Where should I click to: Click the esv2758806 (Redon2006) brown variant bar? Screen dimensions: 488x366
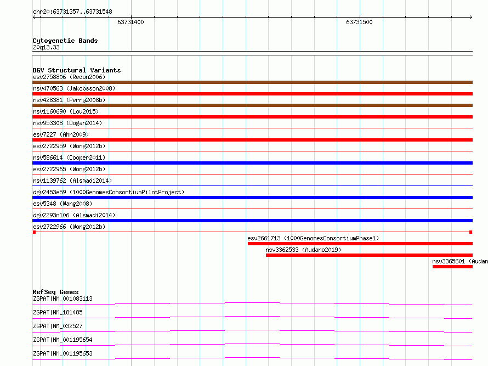[x=252, y=82]
